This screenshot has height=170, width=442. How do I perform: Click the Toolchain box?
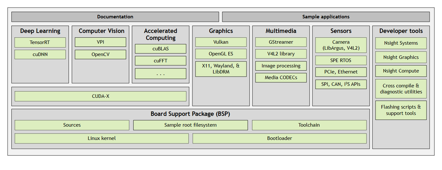tap(309, 125)
